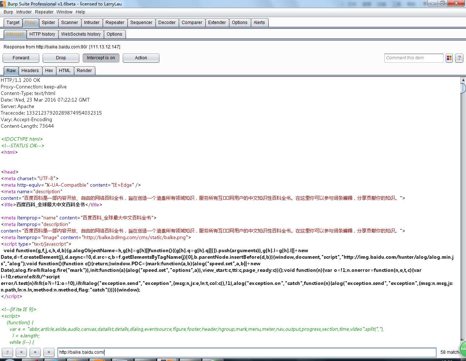Switch to the Hex view tab
Image resolution: width=466 pixels, height=361 pixels.
point(49,71)
